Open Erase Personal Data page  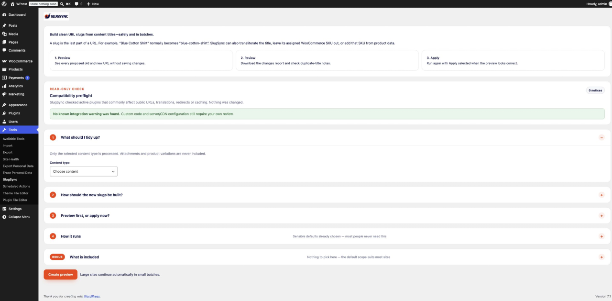[18, 173]
